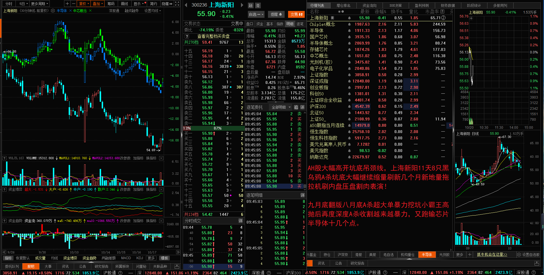544x275 pixels.
Task: Toggle the 两融差额 indicator
Action: (109, 258)
